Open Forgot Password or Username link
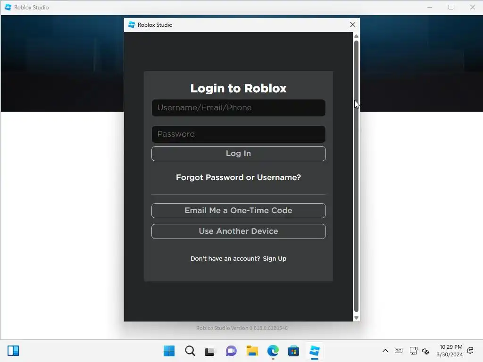This screenshot has height=362, width=483. (x=238, y=178)
